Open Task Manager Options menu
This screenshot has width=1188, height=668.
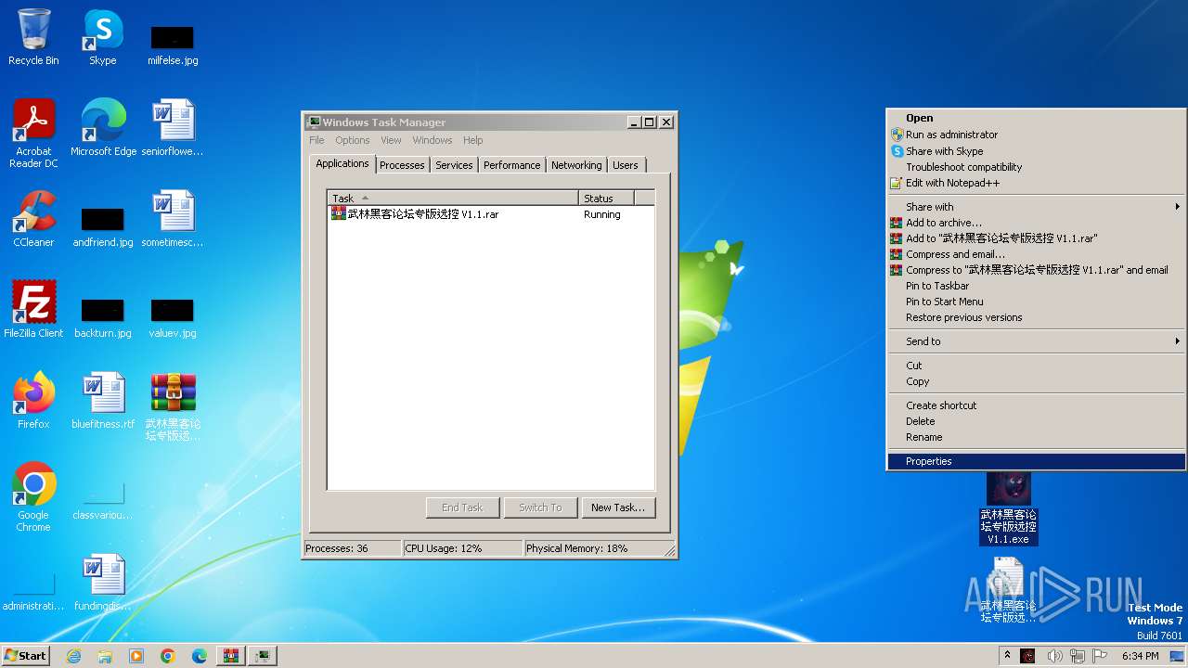[x=353, y=140]
